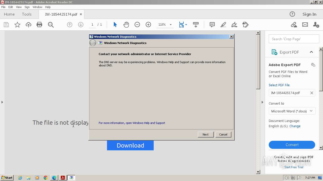
Task: Zoom out with the minus icon
Action: [x=137, y=25]
